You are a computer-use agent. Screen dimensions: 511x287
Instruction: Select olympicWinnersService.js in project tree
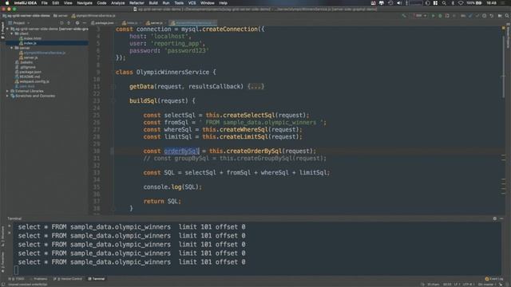[x=42, y=53]
